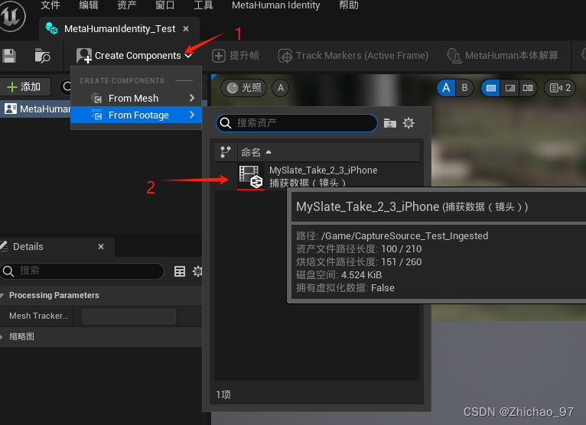Open the 文件 menu

click(x=50, y=5)
